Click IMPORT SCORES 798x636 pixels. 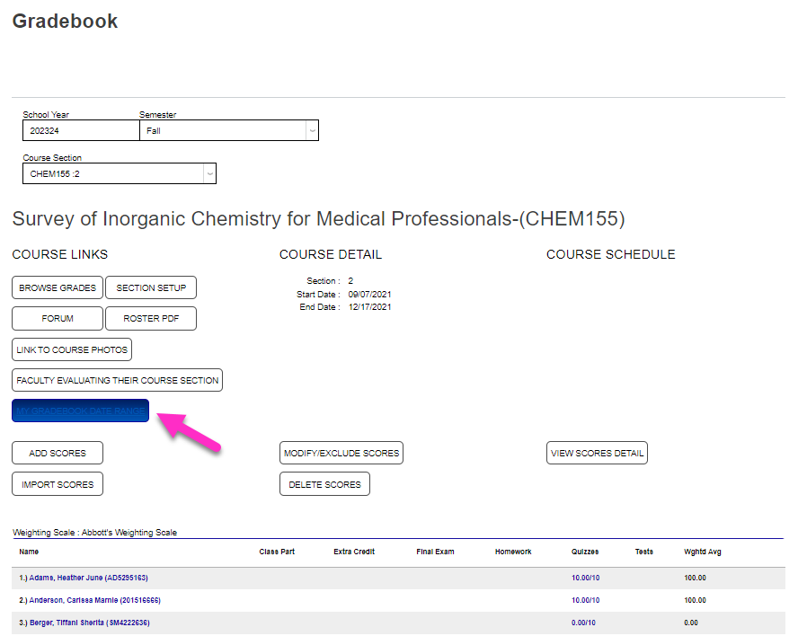point(57,483)
